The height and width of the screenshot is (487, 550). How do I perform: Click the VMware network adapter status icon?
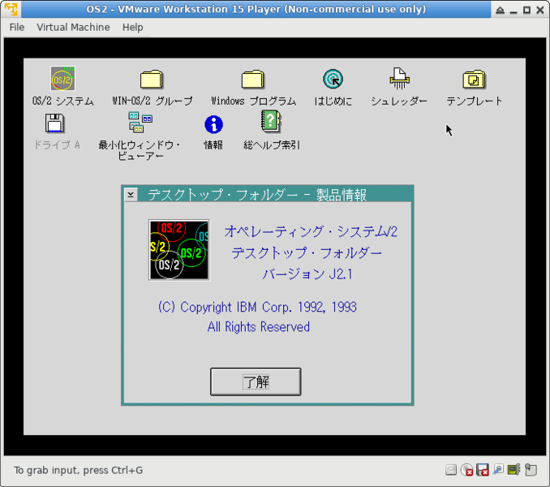pyautogui.click(x=498, y=469)
